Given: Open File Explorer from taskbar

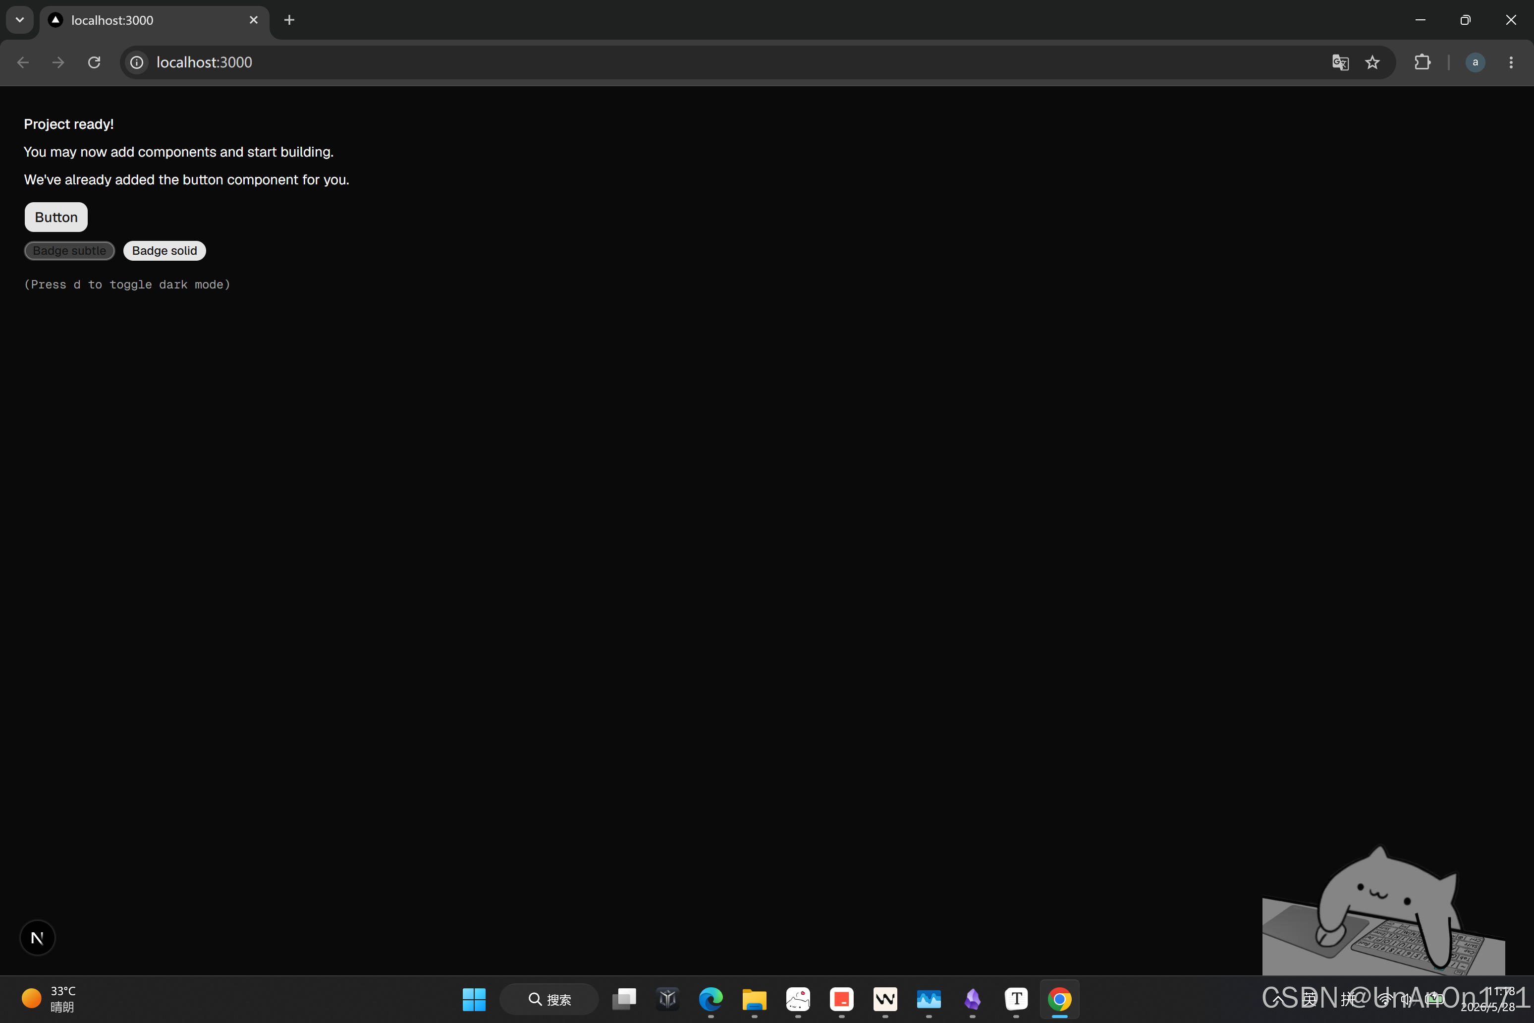Looking at the screenshot, I should point(755,999).
